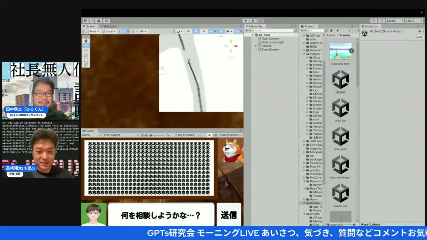
Task: Open the AI_Test hierarchy row kebab menu
Action: tap(296, 35)
